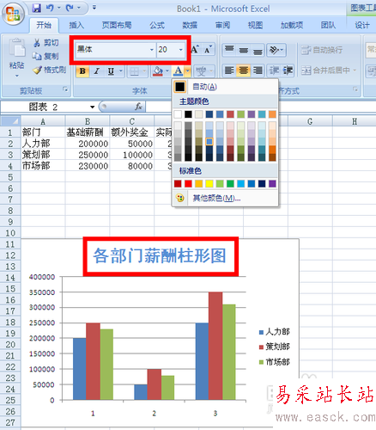Switch to the 页面布局 tab
Viewport: 376px width, 430px height.
click(x=117, y=25)
